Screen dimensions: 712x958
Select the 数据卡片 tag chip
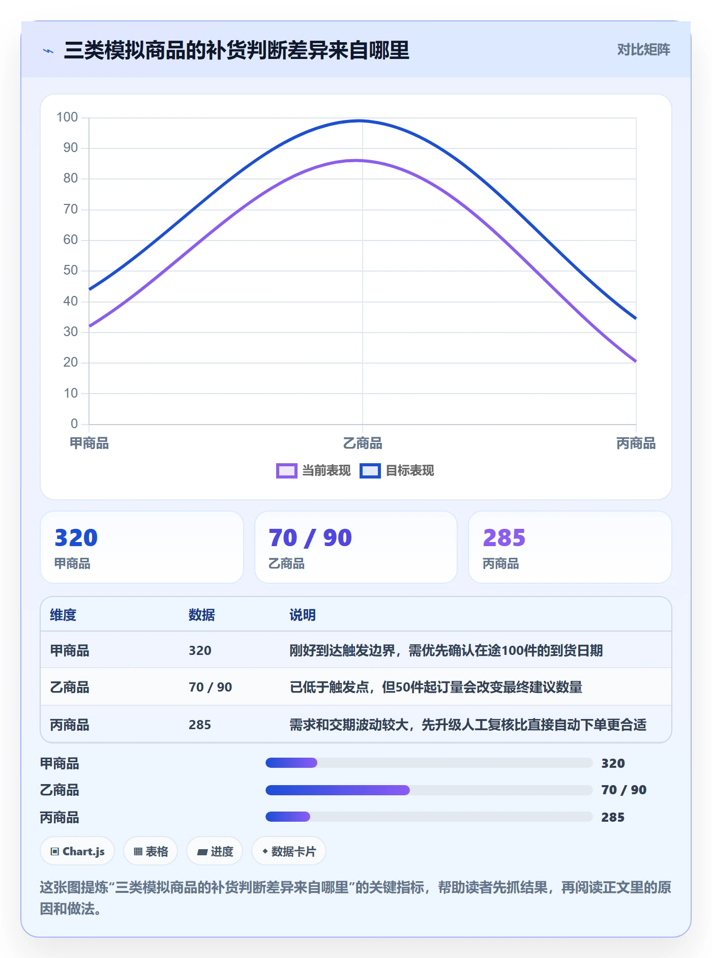click(289, 851)
